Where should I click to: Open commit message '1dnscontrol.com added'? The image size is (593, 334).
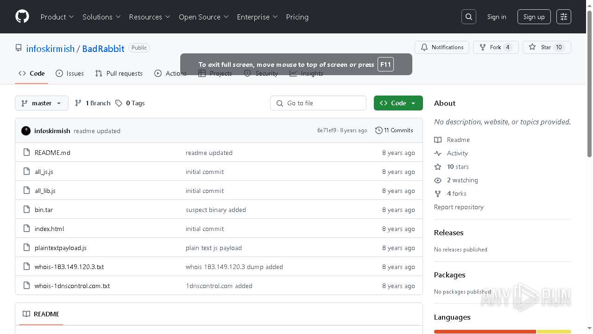[x=219, y=286]
